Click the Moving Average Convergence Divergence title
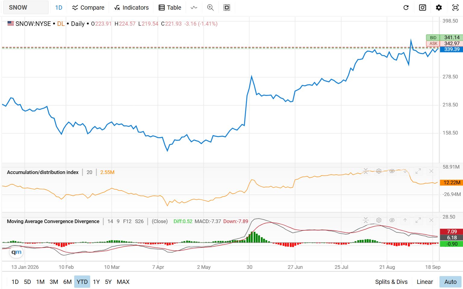463x289 pixels. pos(53,221)
